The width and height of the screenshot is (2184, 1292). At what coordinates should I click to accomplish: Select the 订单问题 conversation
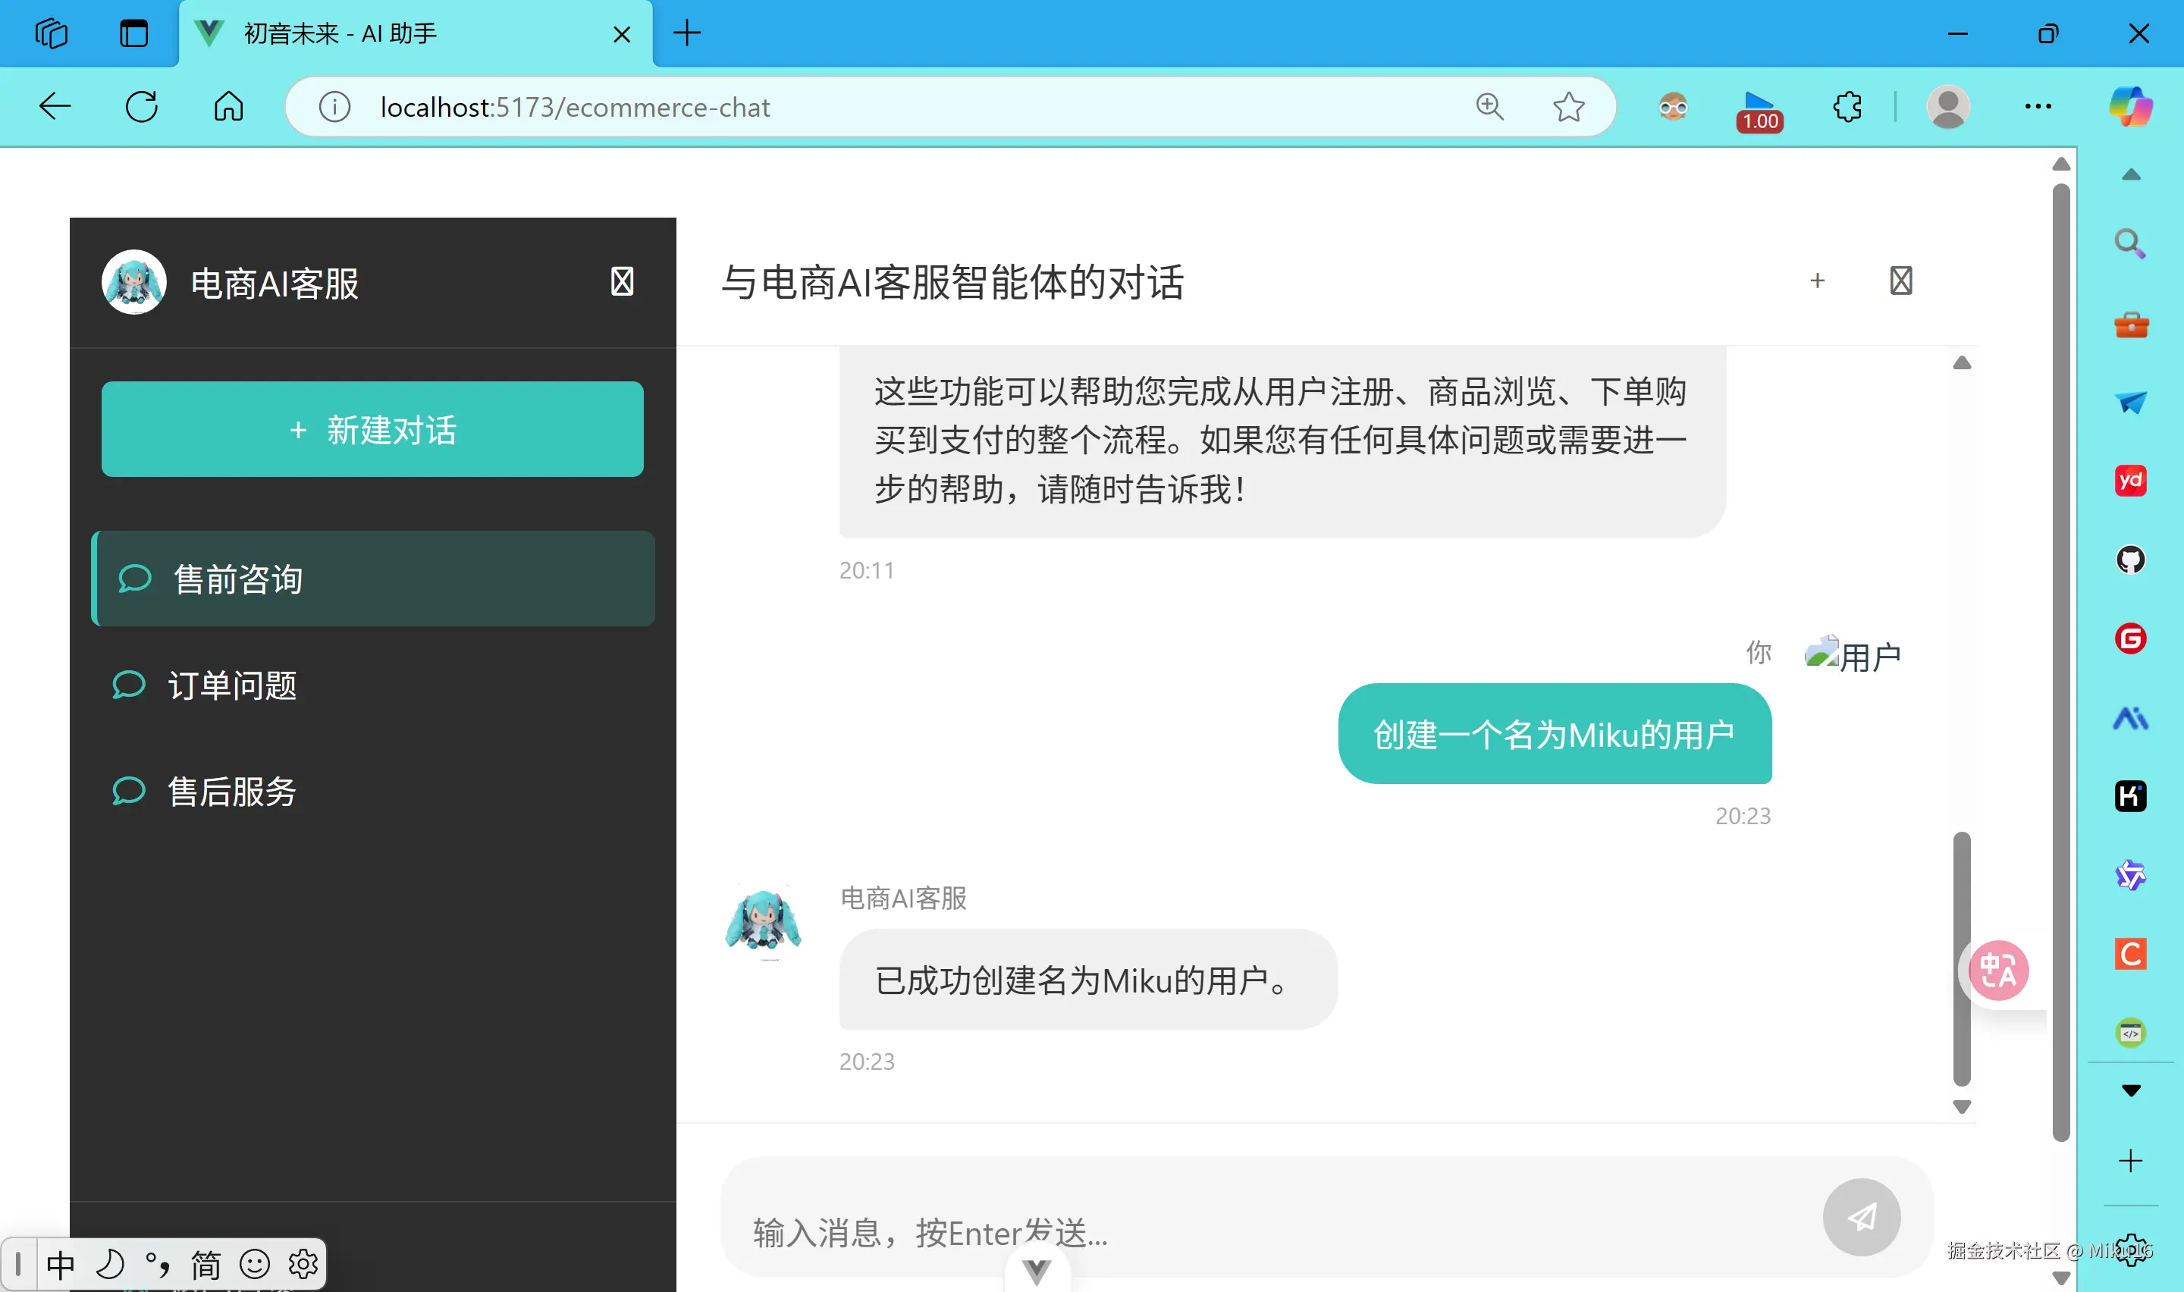(x=232, y=685)
